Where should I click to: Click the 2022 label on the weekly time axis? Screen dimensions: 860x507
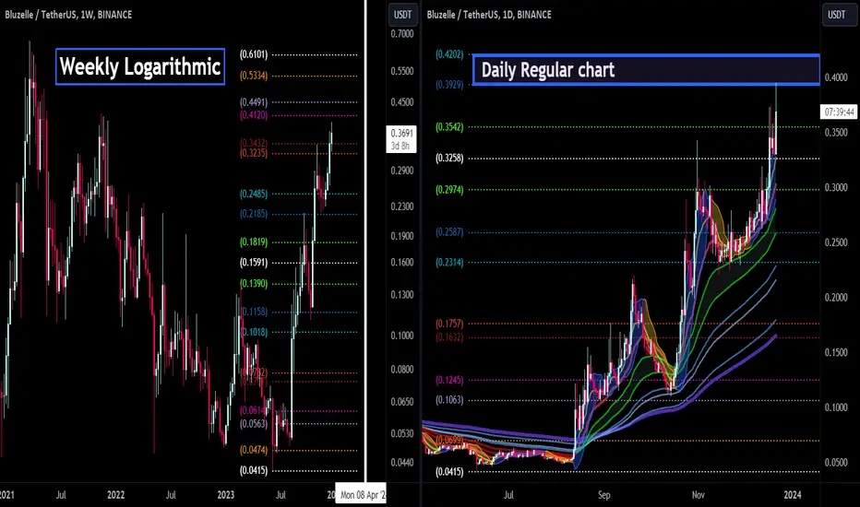[x=115, y=495]
